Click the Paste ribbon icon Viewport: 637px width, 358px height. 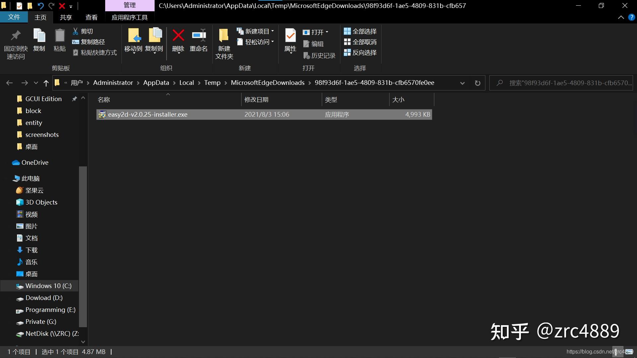60,40
